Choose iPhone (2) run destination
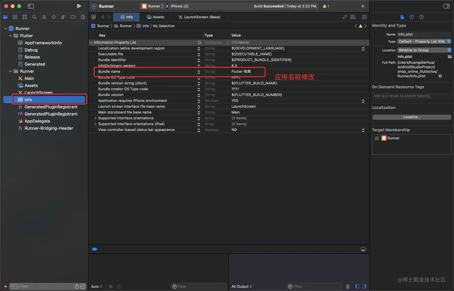 (177, 6)
